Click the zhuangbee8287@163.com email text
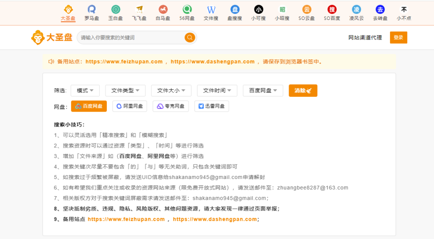The width and height of the screenshot is (434, 239). [x=313, y=188]
